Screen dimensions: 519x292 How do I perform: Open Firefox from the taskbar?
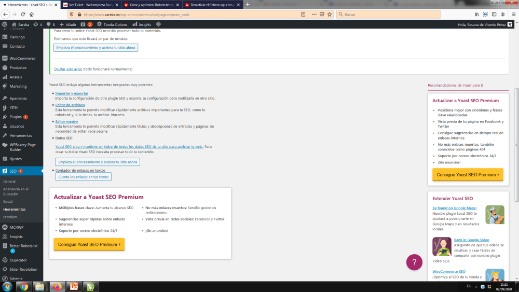point(58,287)
